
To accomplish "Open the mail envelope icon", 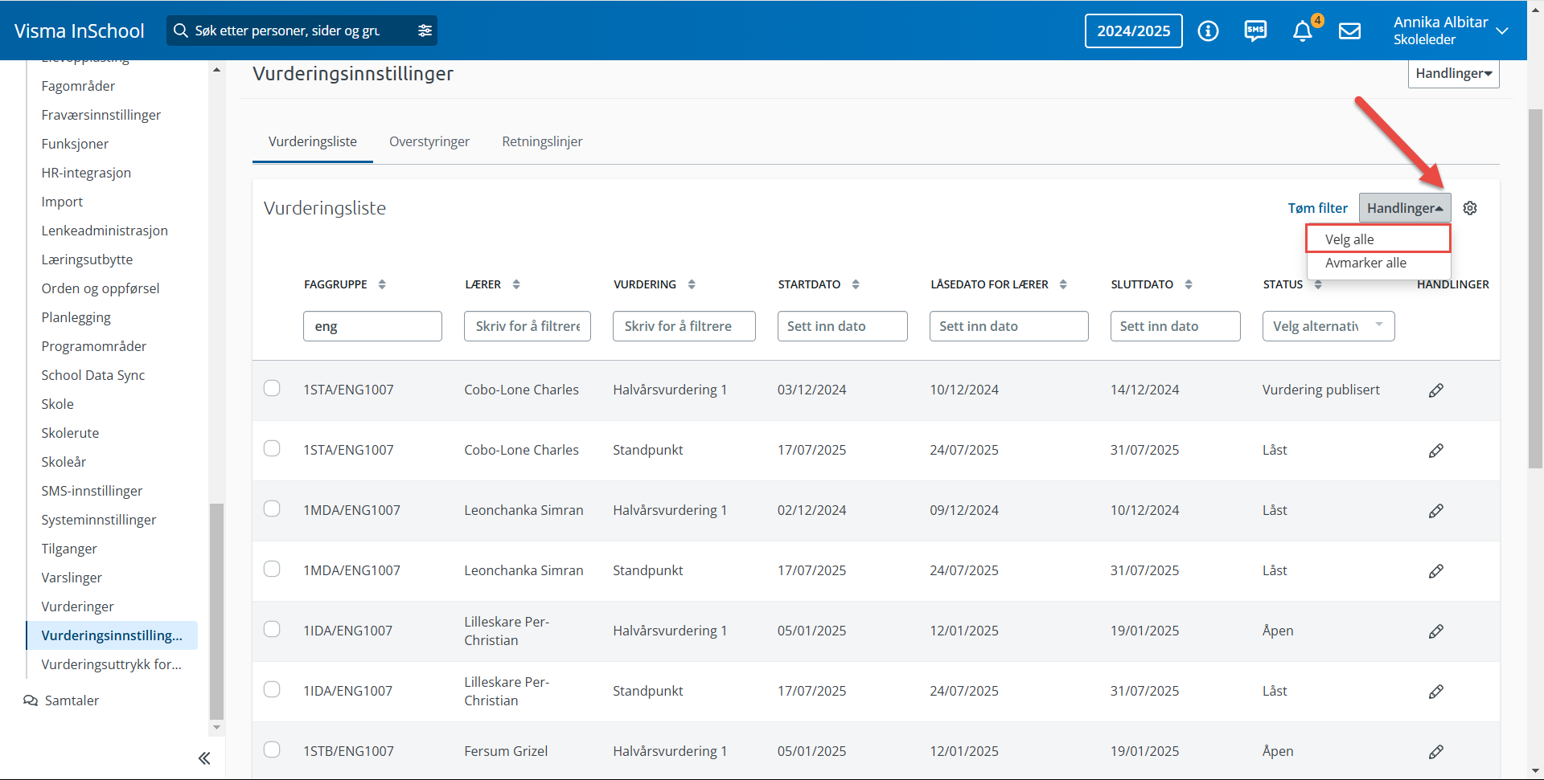I will click(1349, 31).
